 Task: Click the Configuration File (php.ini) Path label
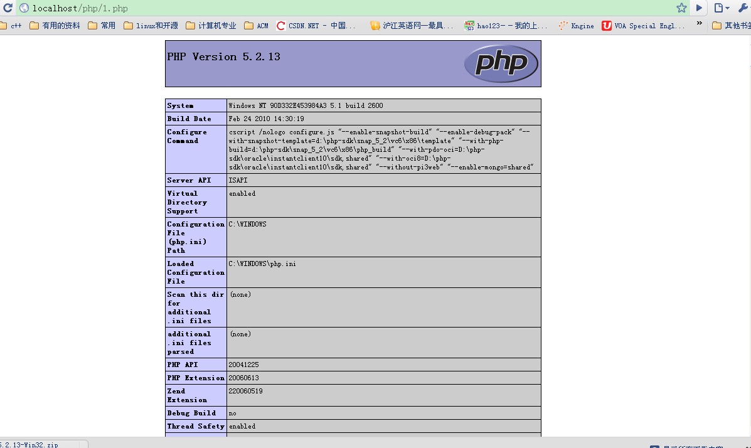click(x=196, y=237)
